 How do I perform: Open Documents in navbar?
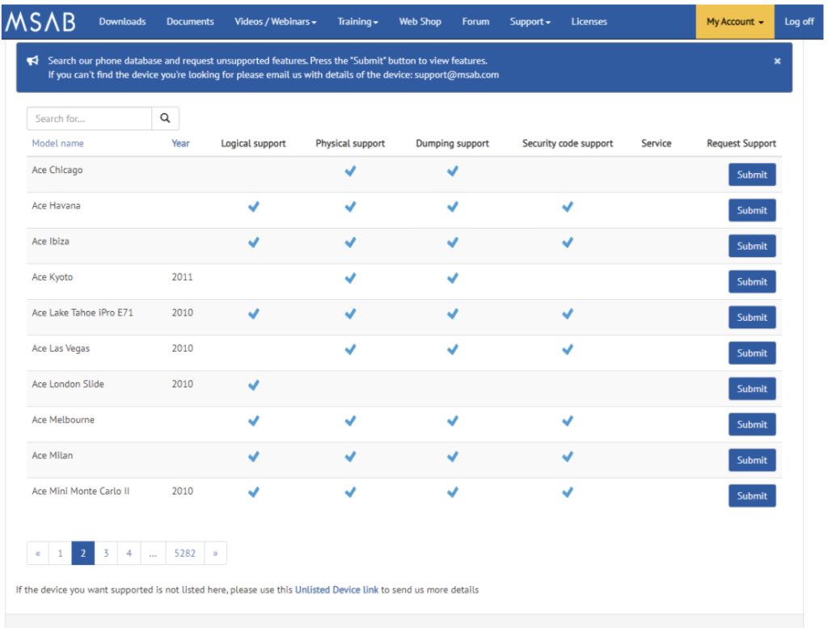coord(190,22)
